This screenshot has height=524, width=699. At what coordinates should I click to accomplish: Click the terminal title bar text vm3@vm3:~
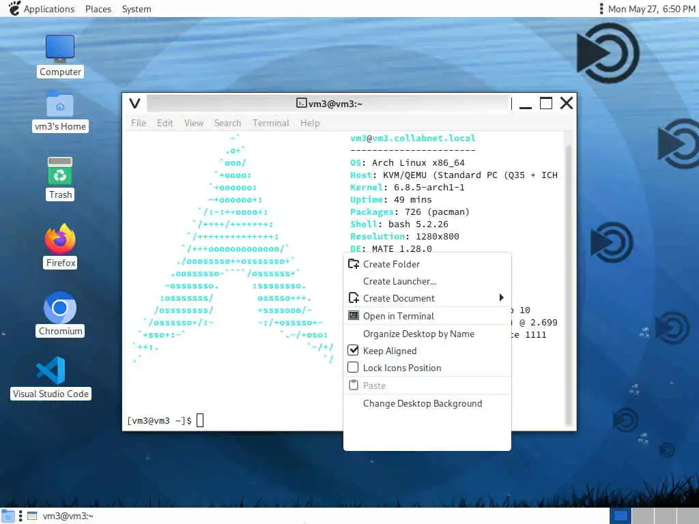coord(335,104)
